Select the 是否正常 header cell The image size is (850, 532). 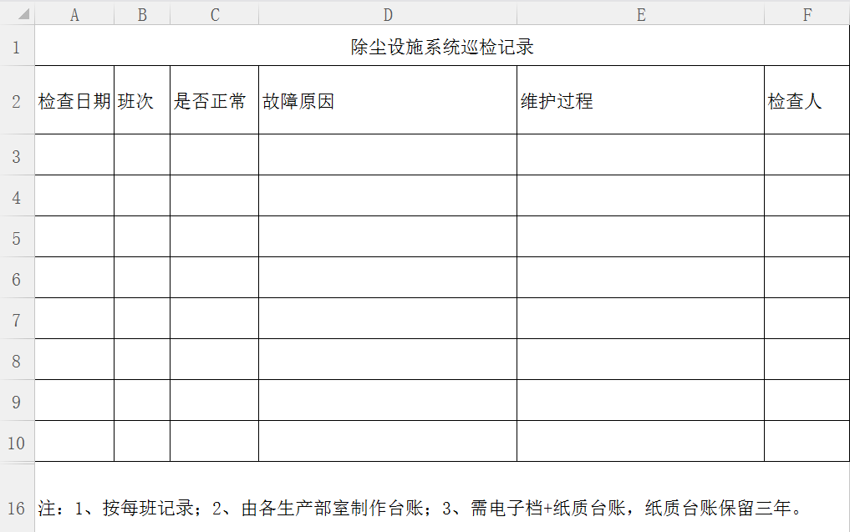point(214,101)
